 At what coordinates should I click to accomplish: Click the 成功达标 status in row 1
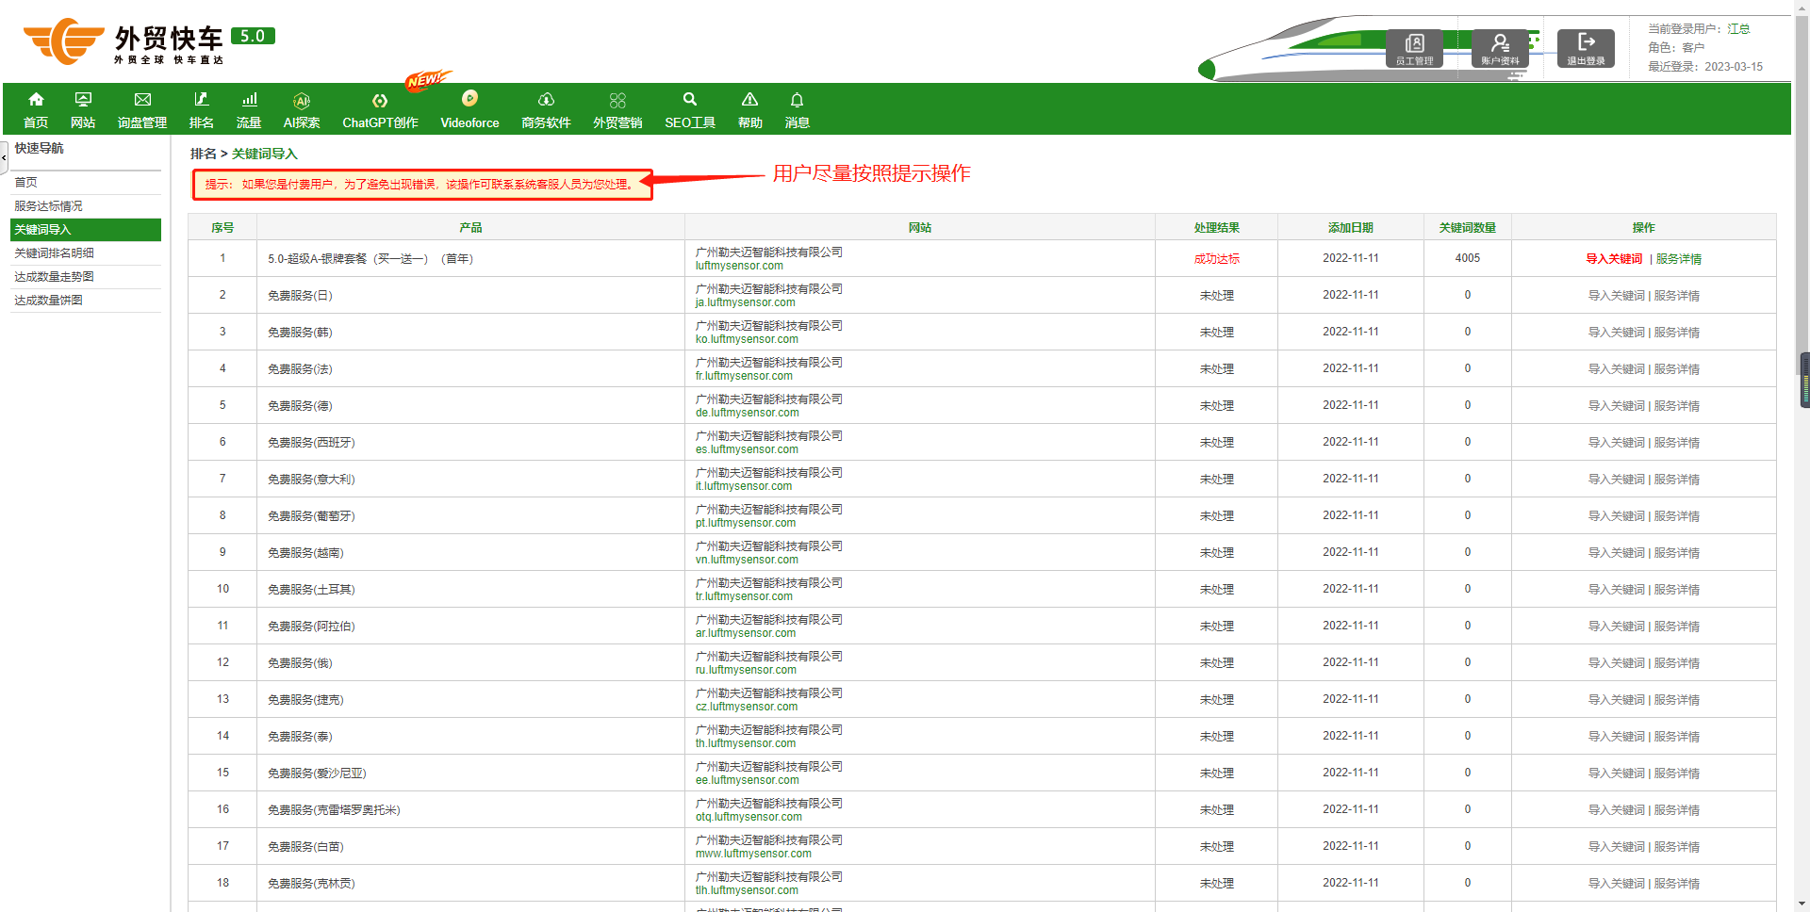point(1216,259)
